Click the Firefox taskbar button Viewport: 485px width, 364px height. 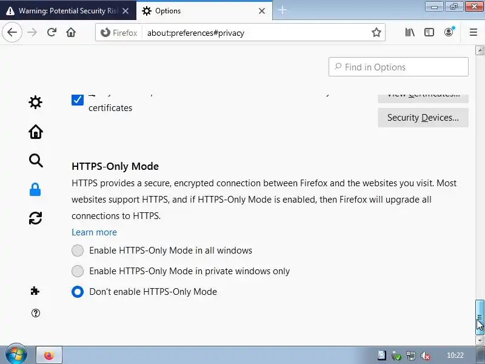click(x=49, y=355)
